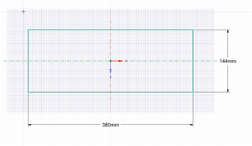Click the X axis label
The width and height of the screenshot is (252, 146).
pos(126,61)
